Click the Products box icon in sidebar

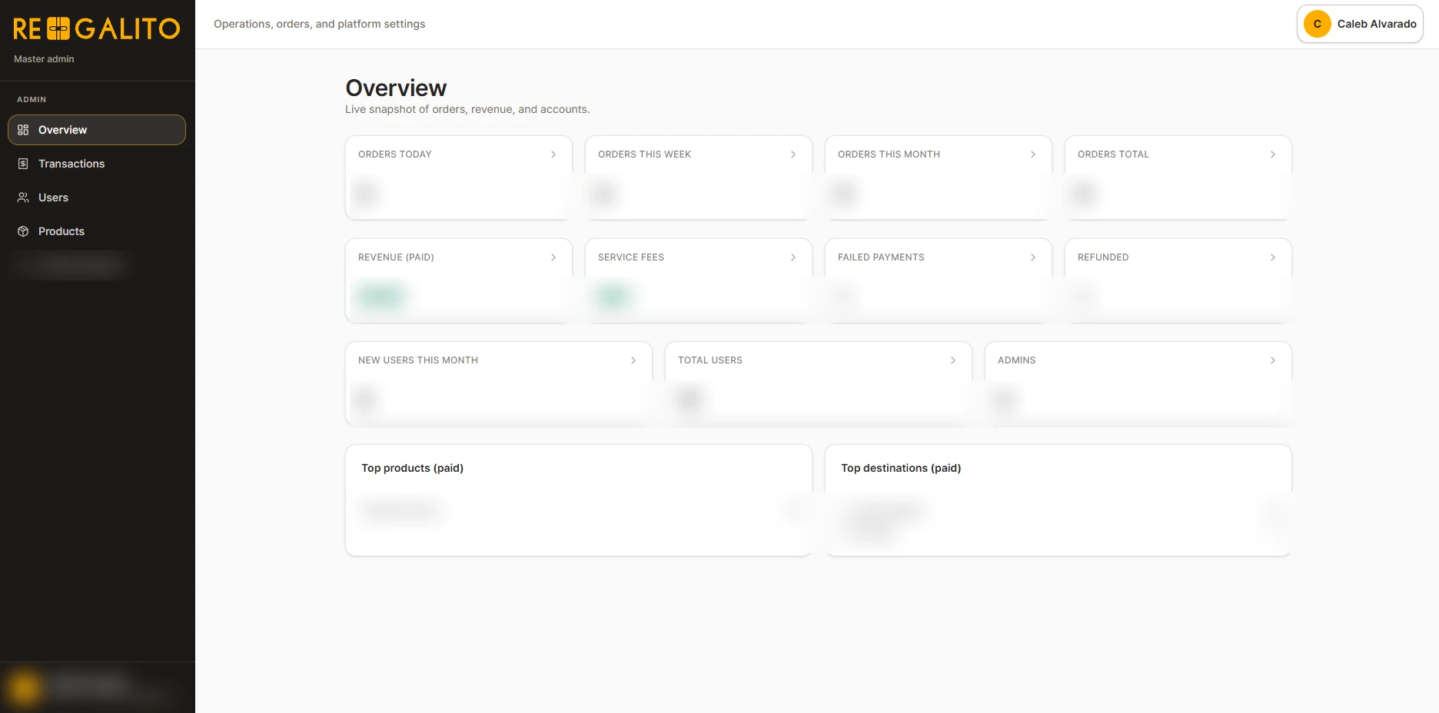click(23, 231)
